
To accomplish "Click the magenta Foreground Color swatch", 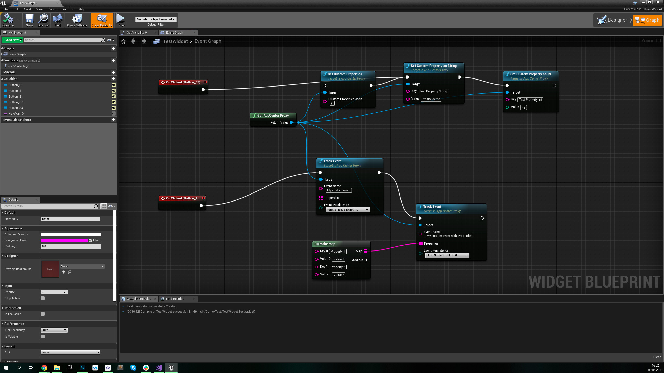I will tap(64, 240).
